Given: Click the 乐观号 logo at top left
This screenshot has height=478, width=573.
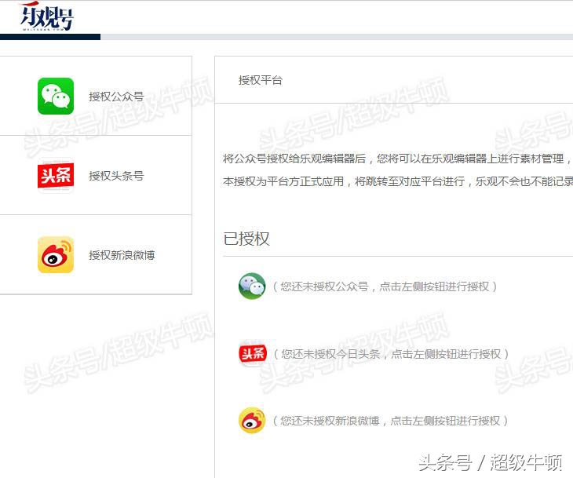Looking at the screenshot, I should tap(47, 16).
